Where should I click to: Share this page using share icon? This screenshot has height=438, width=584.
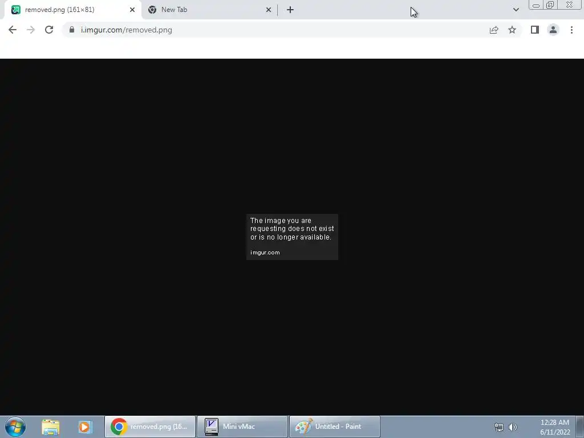pyautogui.click(x=494, y=30)
